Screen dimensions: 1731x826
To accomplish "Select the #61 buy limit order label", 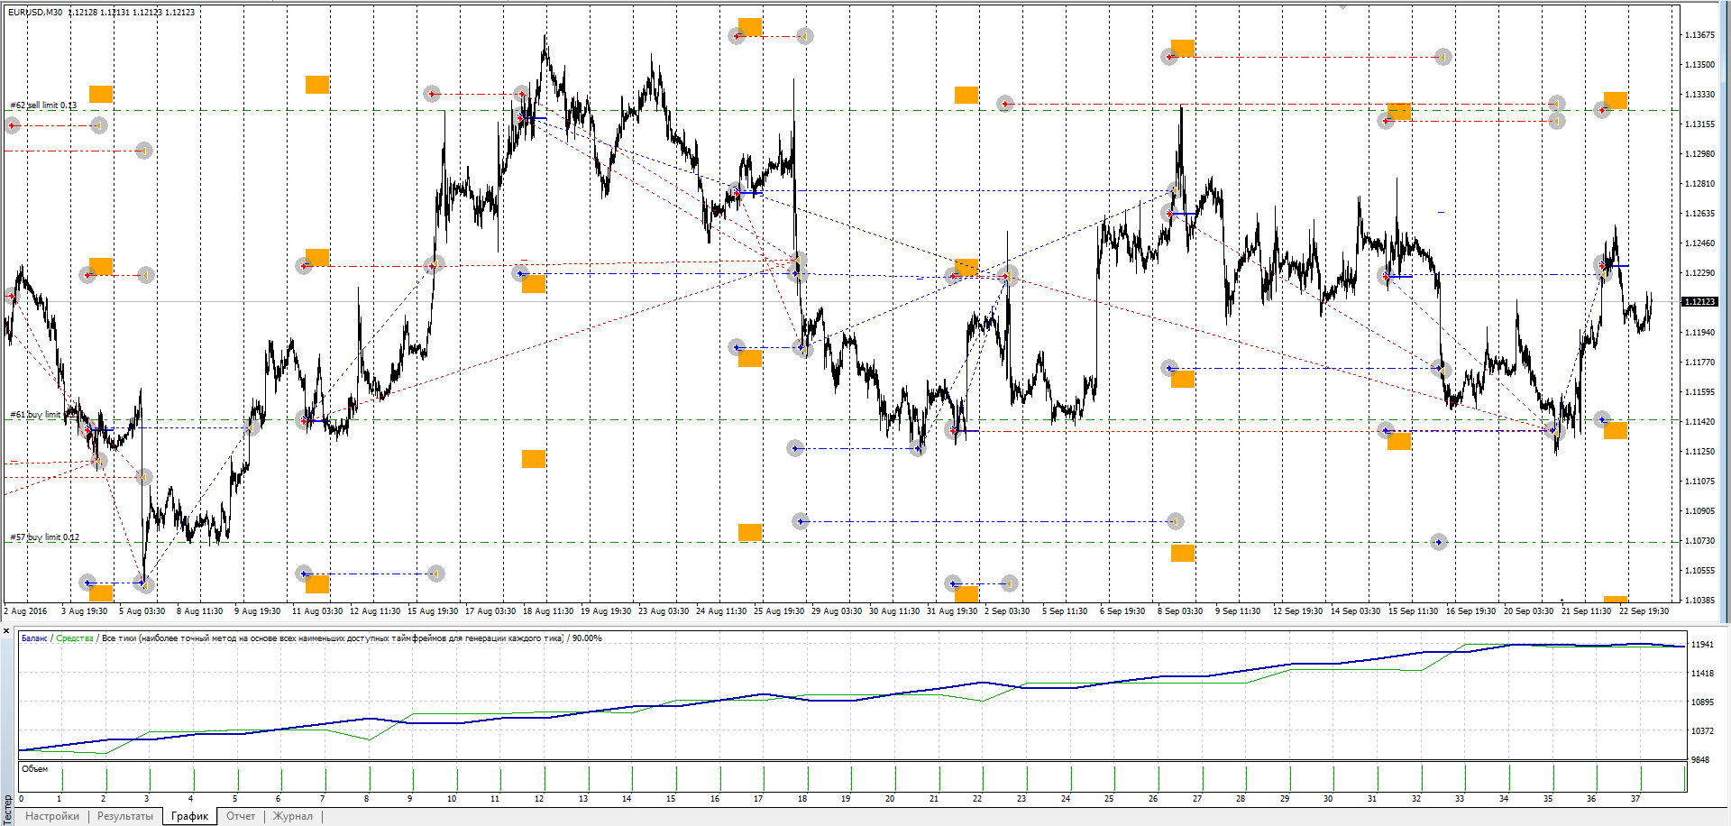I will 35,415.
